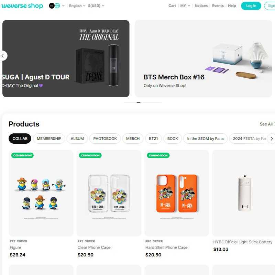Show more category chips with right arrow

[271, 139]
